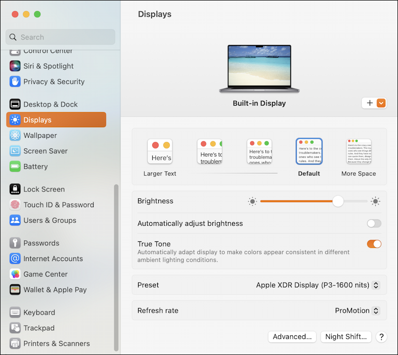This screenshot has height=355, width=398.
Task: Choose the second resolution thumbnail "Here's to troublem"
Action: click(x=210, y=151)
